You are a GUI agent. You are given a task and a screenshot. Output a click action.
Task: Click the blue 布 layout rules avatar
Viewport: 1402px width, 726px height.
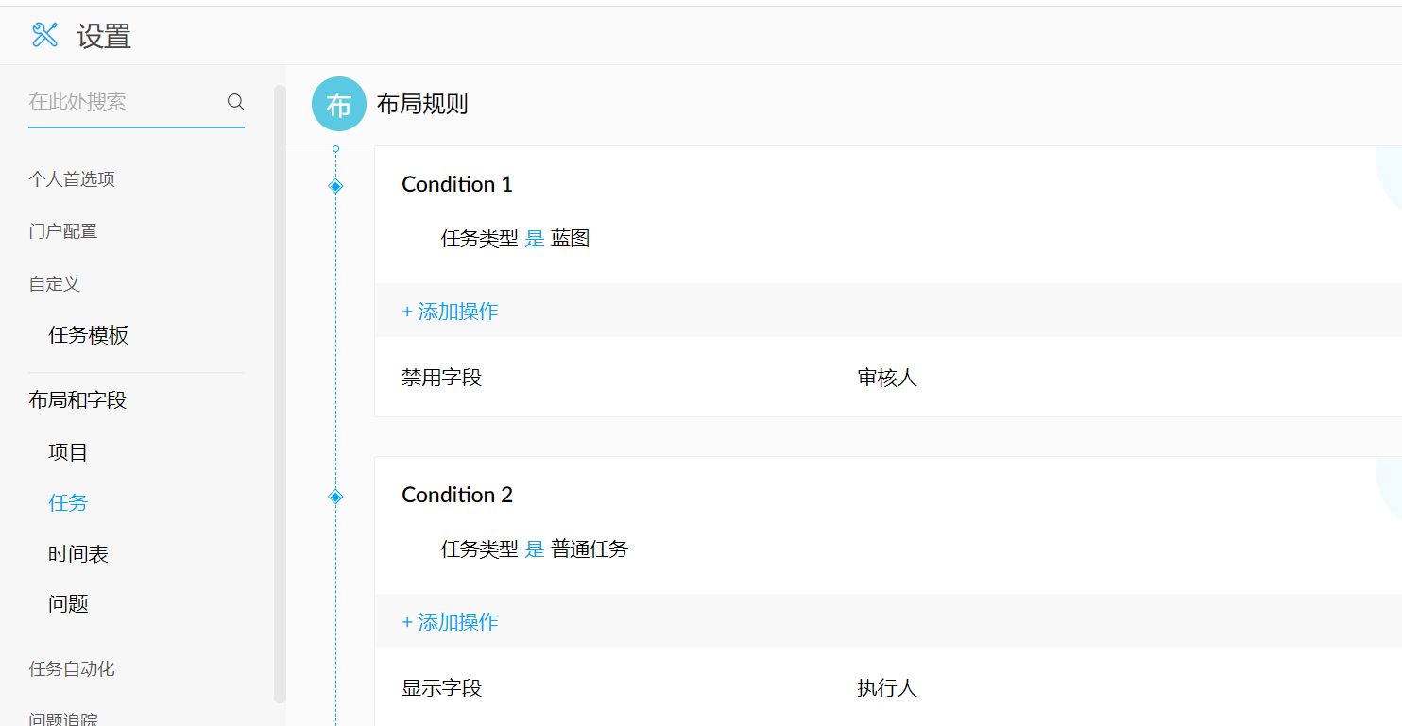point(338,104)
